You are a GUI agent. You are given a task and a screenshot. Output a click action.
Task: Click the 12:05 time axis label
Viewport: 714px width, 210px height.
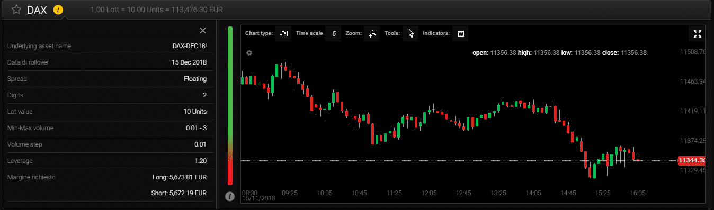(429, 193)
